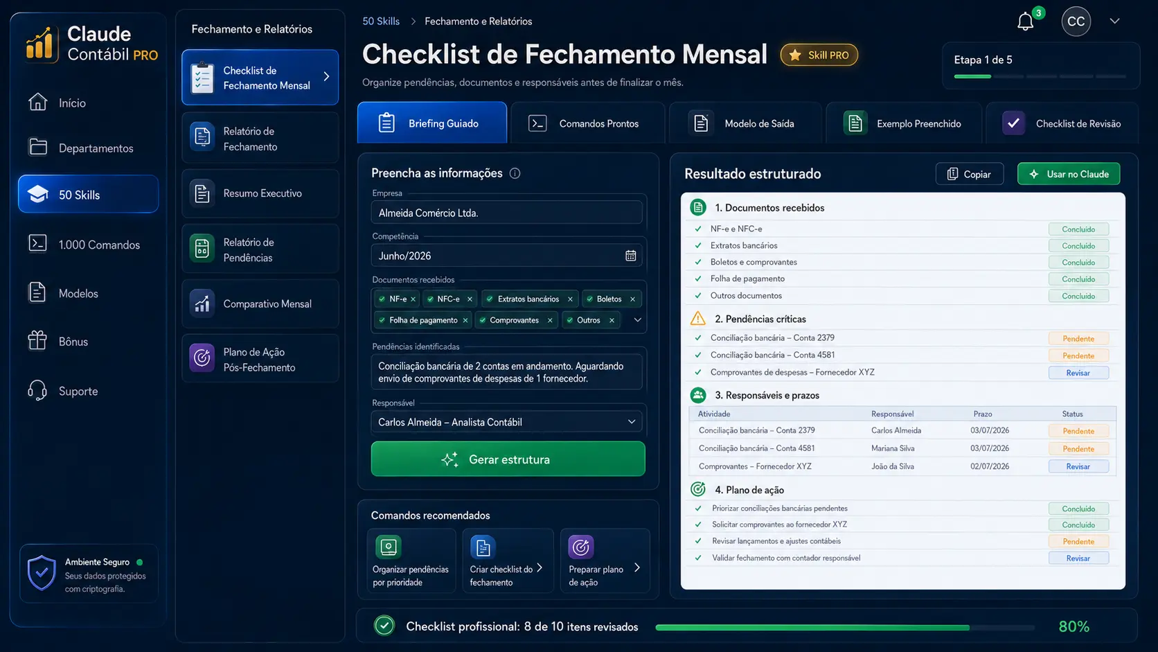The image size is (1158, 652).
Task: Toggle the Comprovantes tag checkmark
Action: click(x=483, y=320)
